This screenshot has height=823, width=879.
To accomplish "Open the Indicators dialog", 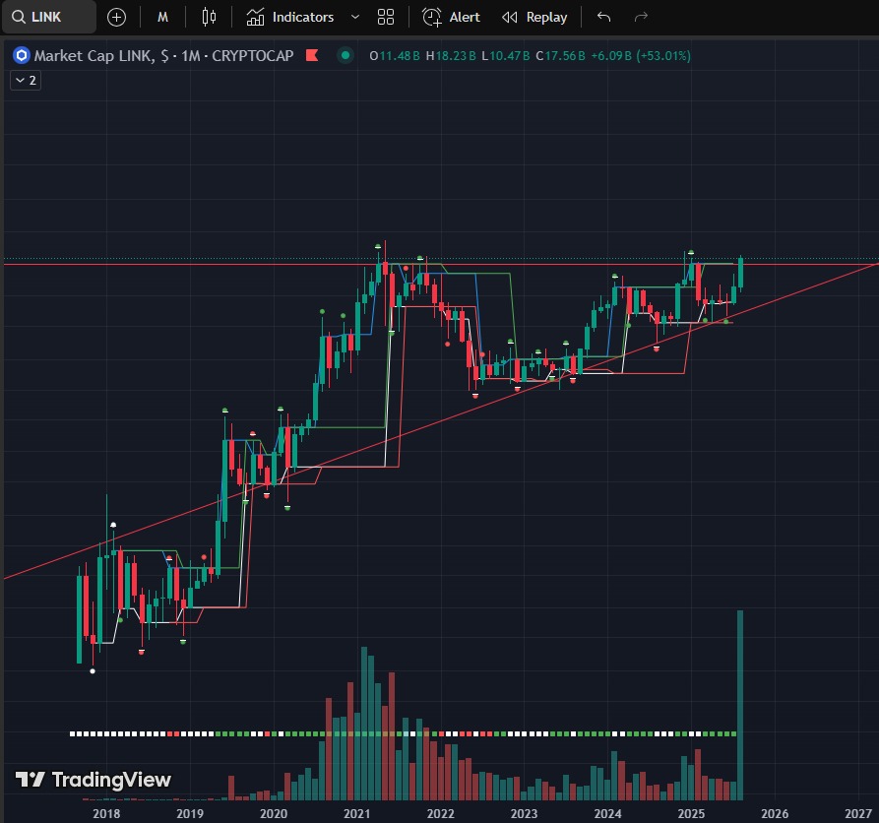I will (x=289, y=18).
